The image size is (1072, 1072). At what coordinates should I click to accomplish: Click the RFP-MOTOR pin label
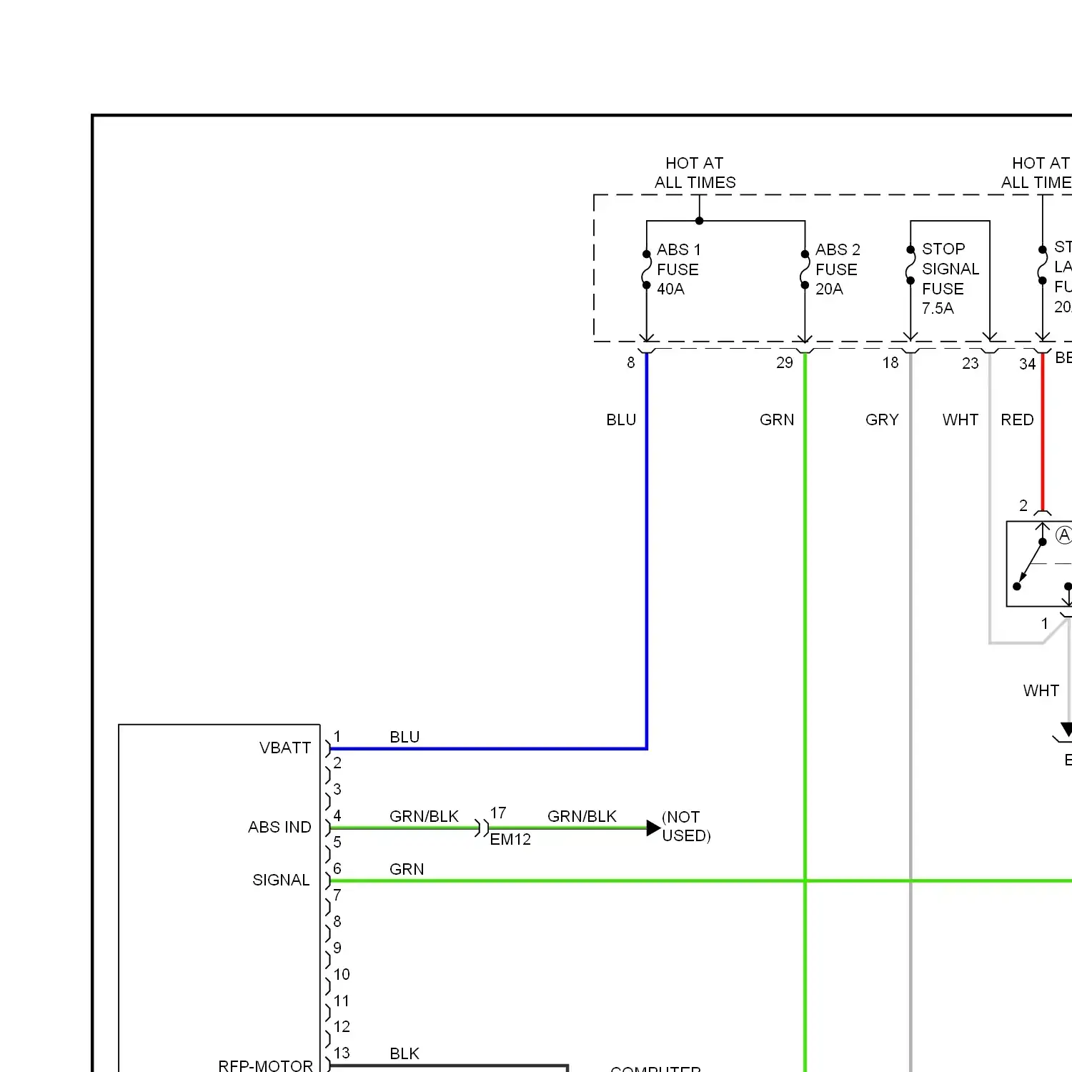(x=265, y=1066)
